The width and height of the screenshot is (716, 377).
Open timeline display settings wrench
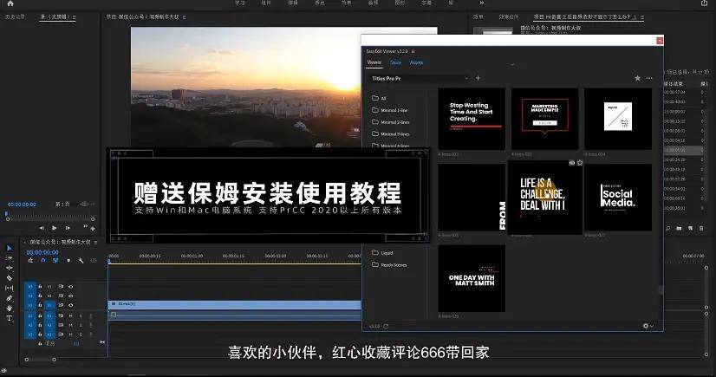click(81, 261)
